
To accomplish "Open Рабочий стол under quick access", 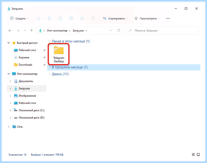I will [x=27, y=50].
